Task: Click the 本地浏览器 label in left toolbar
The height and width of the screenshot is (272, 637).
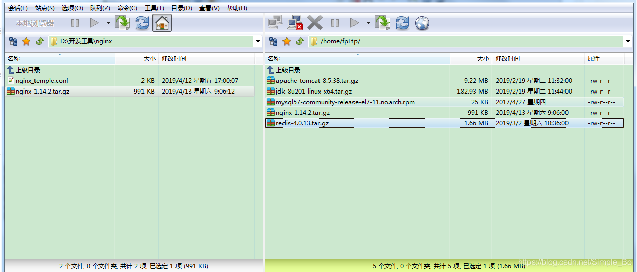Action: pos(34,23)
